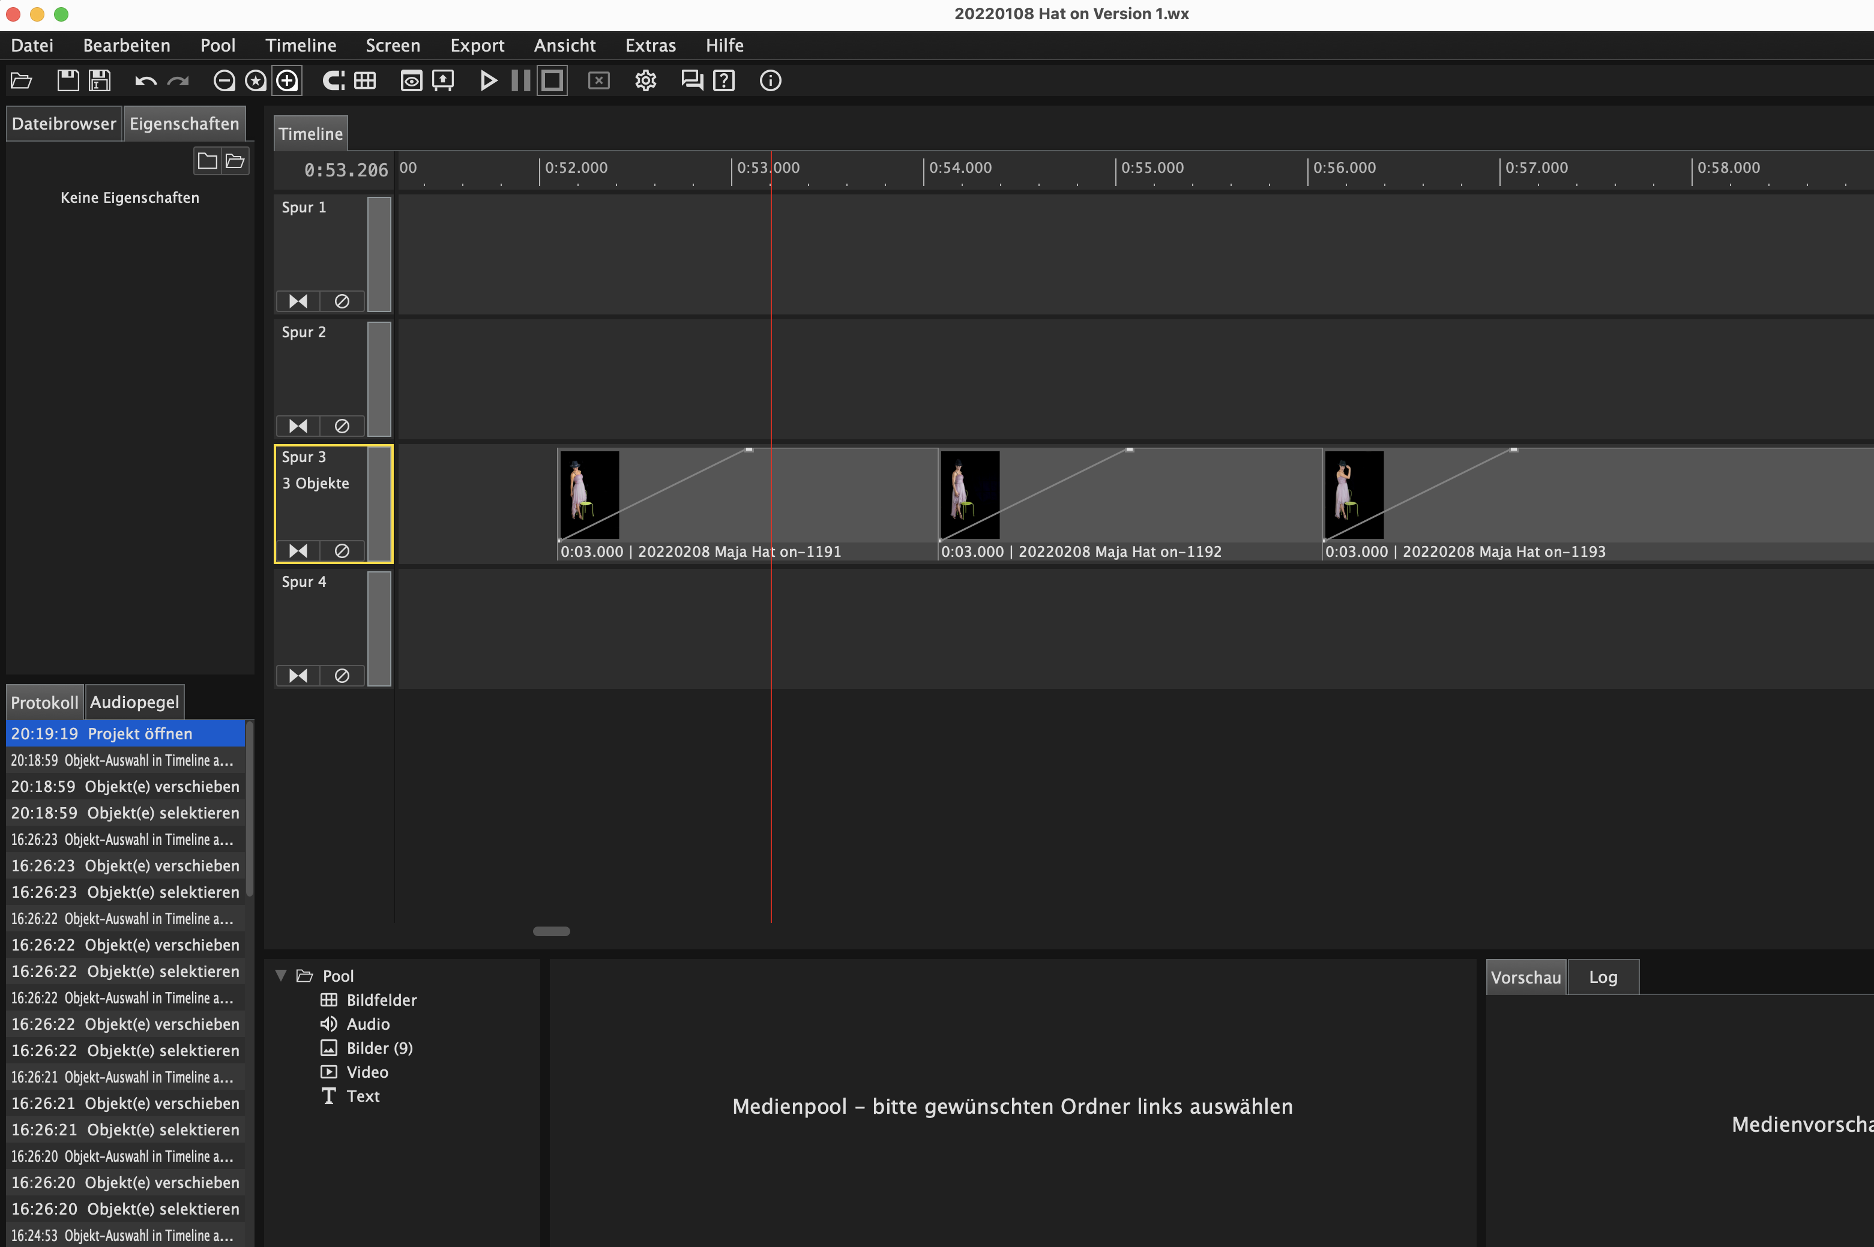Open the eye preview window icon
The width and height of the screenshot is (1874, 1247).
411,80
